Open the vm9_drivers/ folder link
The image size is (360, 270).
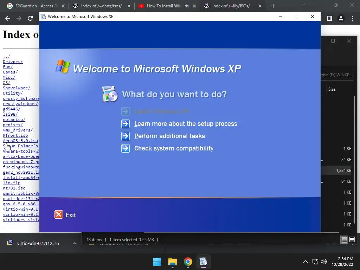[x=18, y=130]
